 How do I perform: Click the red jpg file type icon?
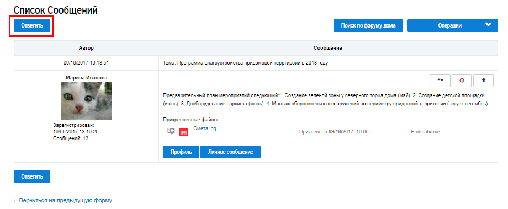click(x=184, y=132)
